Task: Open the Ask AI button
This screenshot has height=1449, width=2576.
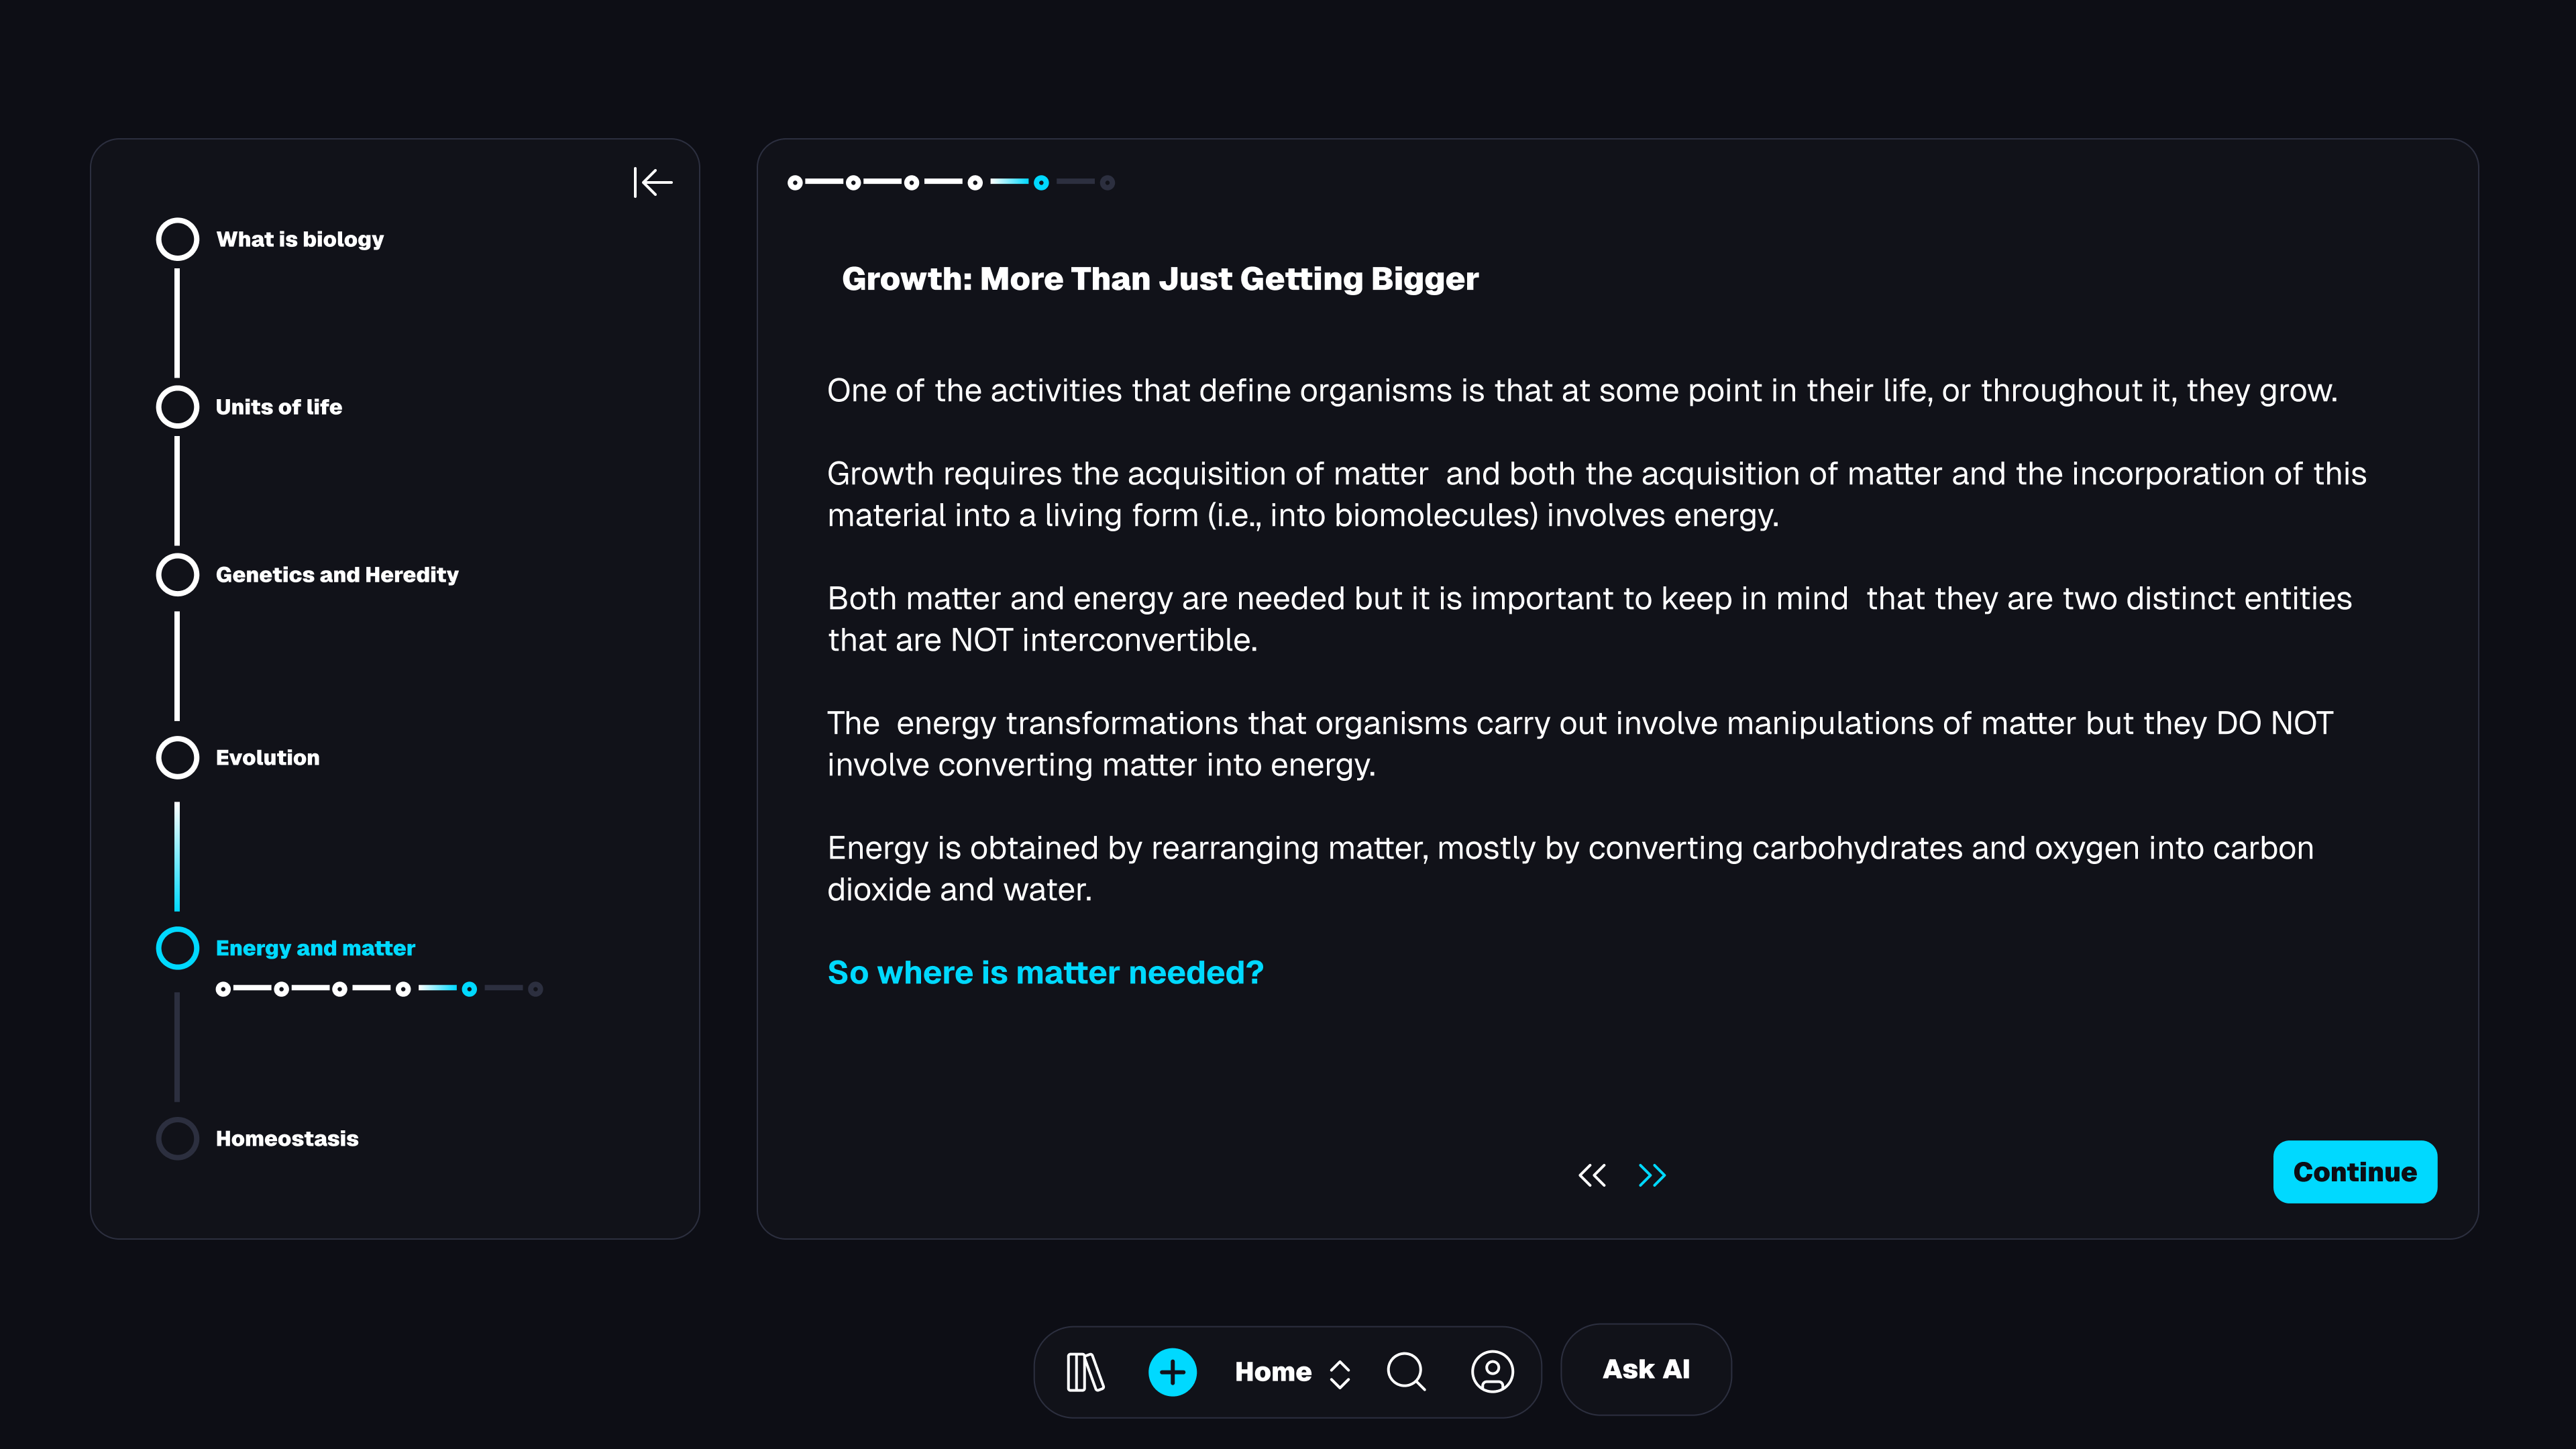Action: [x=1646, y=1369]
